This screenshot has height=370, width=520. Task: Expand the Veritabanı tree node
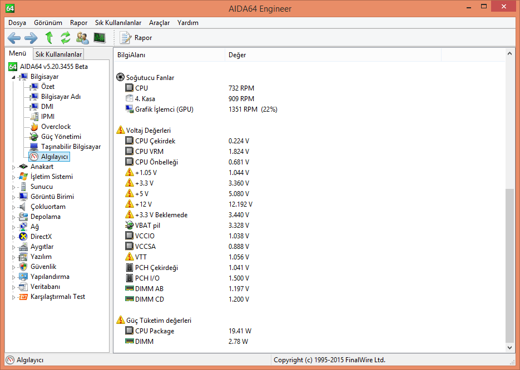click(x=13, y=287)
